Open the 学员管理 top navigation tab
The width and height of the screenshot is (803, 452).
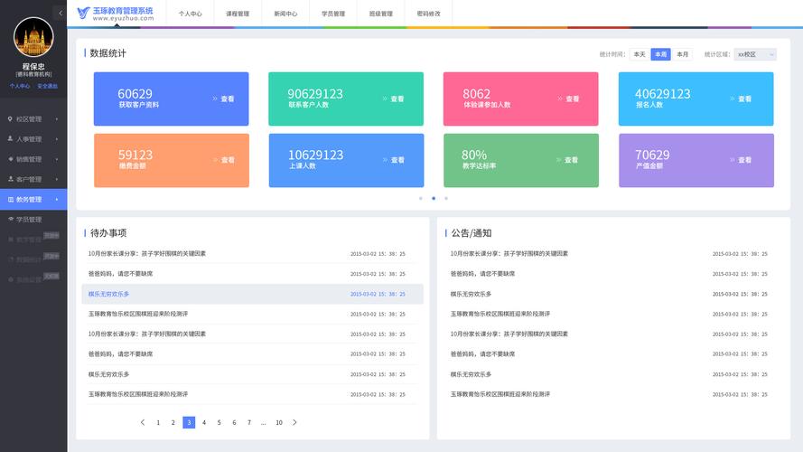333,14
